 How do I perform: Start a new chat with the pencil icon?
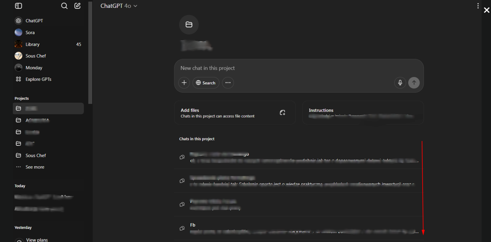point(77,6)
